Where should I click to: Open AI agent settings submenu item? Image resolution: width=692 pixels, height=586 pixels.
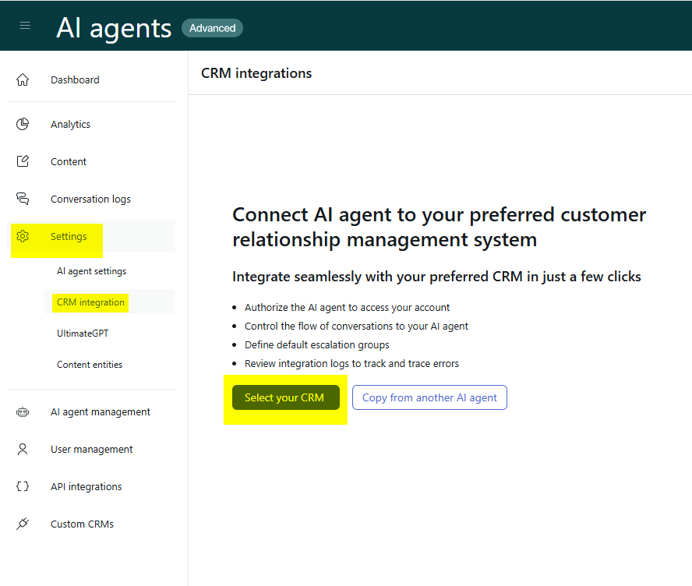(x=91, y=271)
